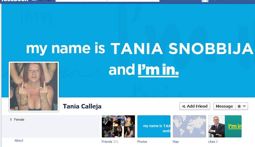The image size is (255, 147).
Task: Open the Photos thumbnail tile
Action: coord(154,126)
